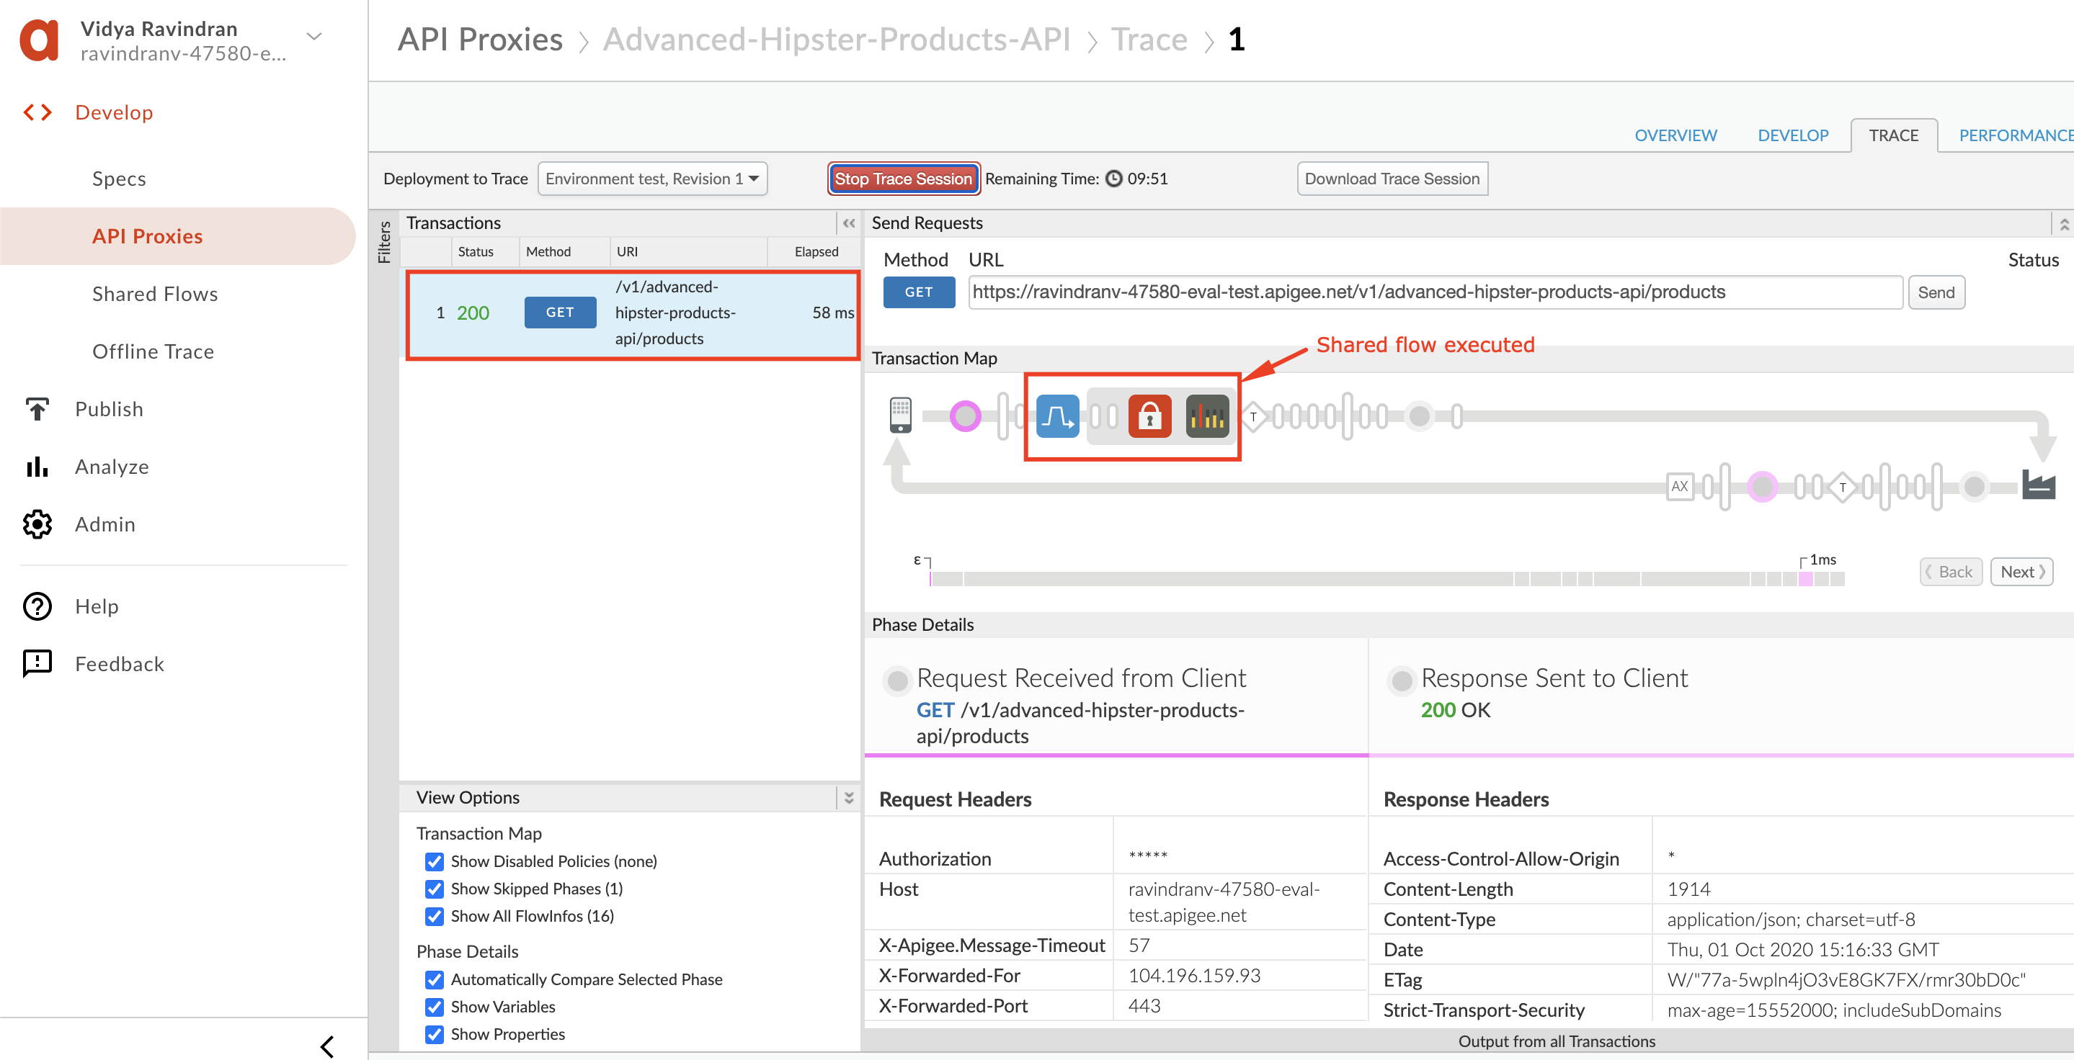Click the Elapsed column header
The height and width of the screenshot is (1060, 2074).
[816, 252]
